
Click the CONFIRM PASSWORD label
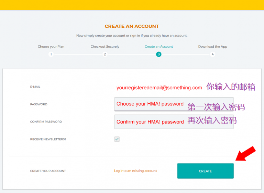click(x=46, y=122)
